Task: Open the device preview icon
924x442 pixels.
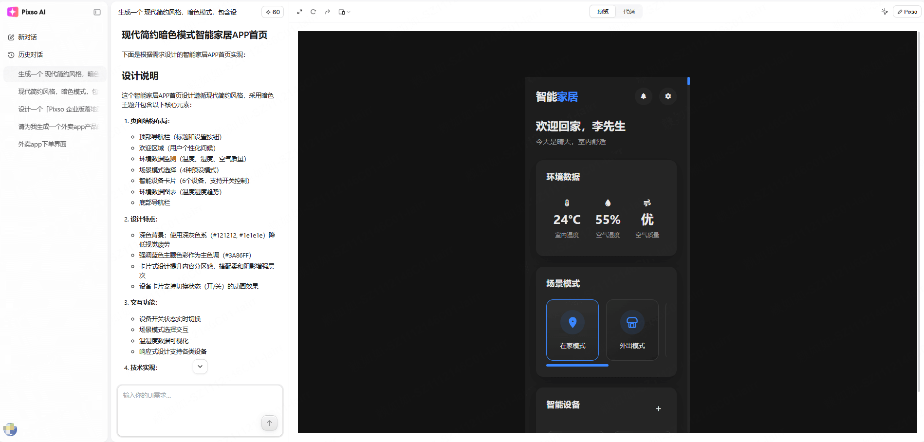Action: pos(342,12)
